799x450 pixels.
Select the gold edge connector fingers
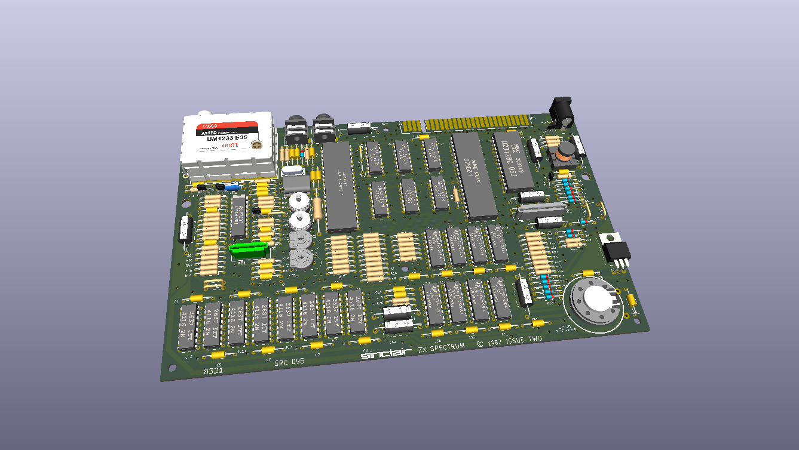pyautogui.click(x=466, y=123)
